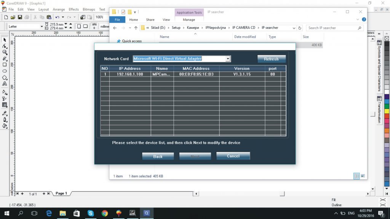The image size is (390, 219).
Task: Open the Fill tool flyout in CorelDRAW
Action: pyautogui.click(x=5, y=126)
